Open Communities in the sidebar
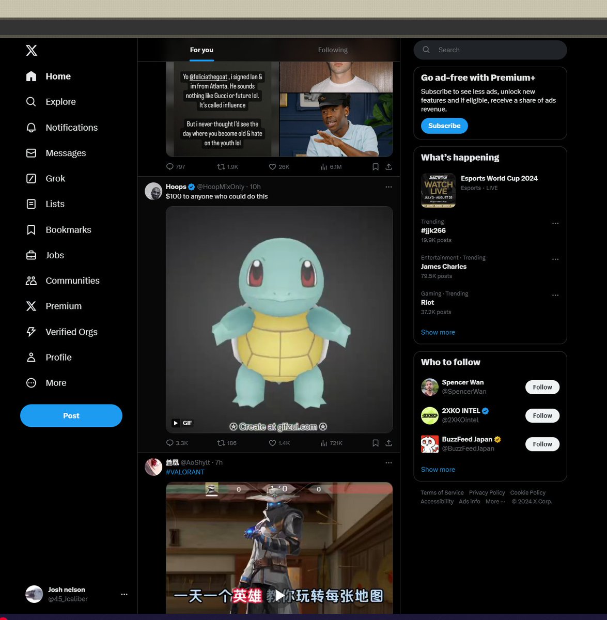 [x=63, y=281]
